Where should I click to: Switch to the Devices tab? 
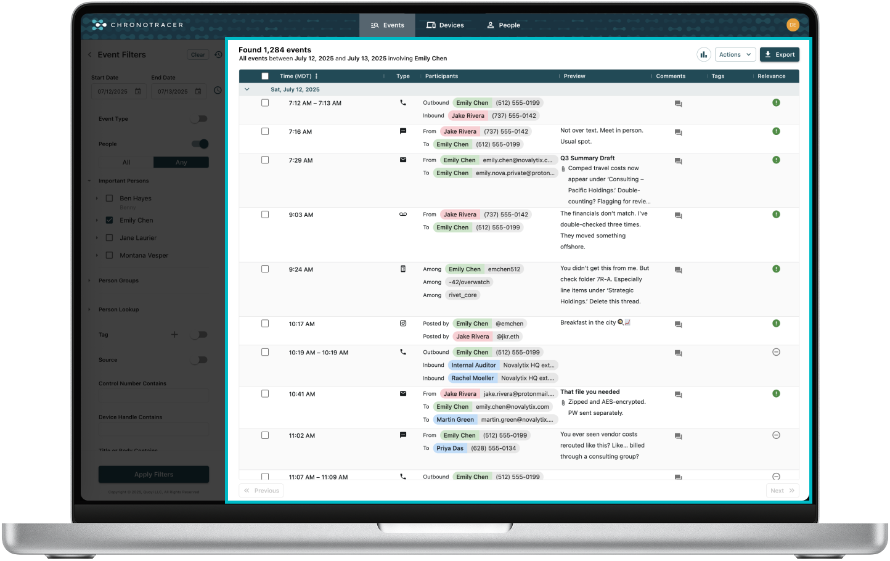[445, 25]
